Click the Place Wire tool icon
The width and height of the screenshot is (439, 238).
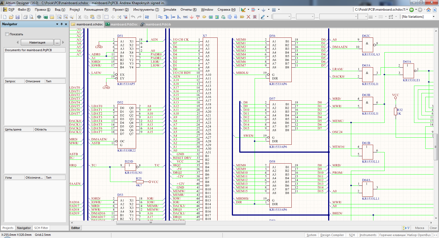[x=160, y=17]
